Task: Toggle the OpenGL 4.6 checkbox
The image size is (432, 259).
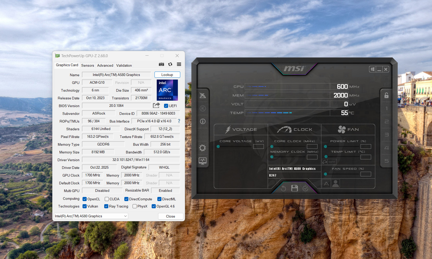Action: [154, 206]
